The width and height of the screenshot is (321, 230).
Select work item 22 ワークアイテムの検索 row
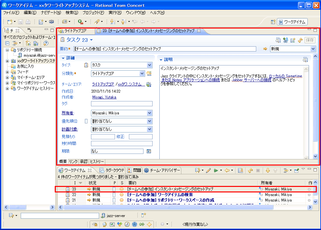click(185, 195)
